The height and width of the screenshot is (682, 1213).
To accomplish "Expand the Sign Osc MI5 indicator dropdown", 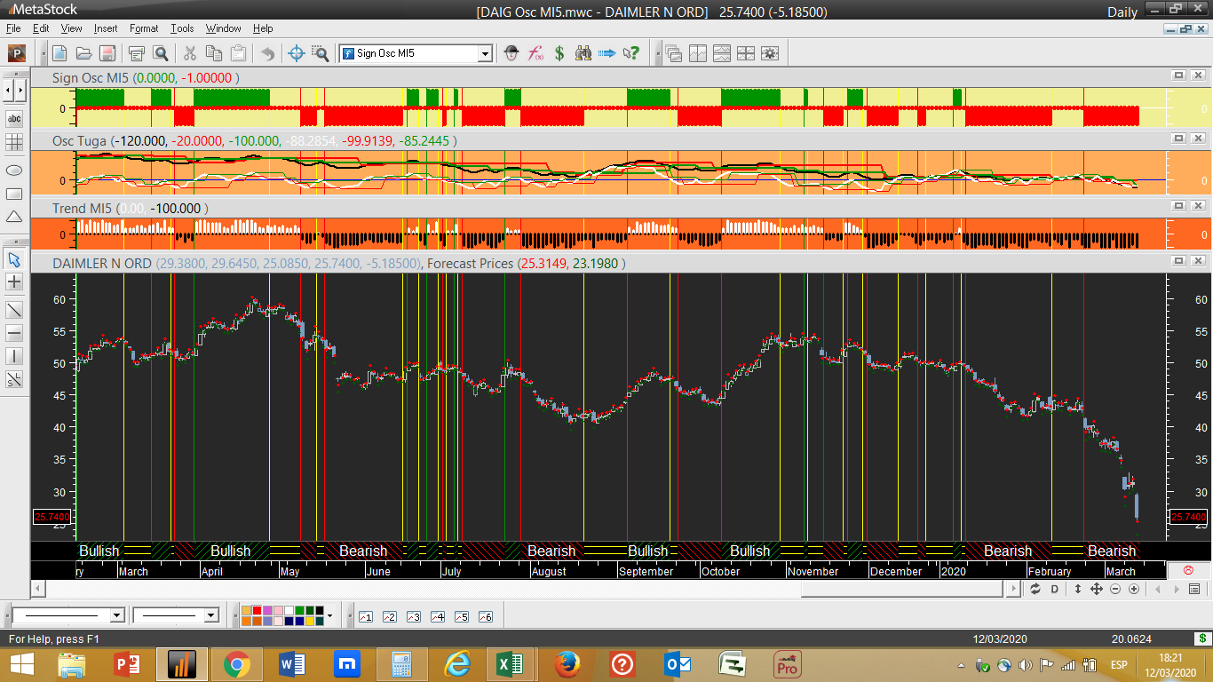I will coord(485,54).
